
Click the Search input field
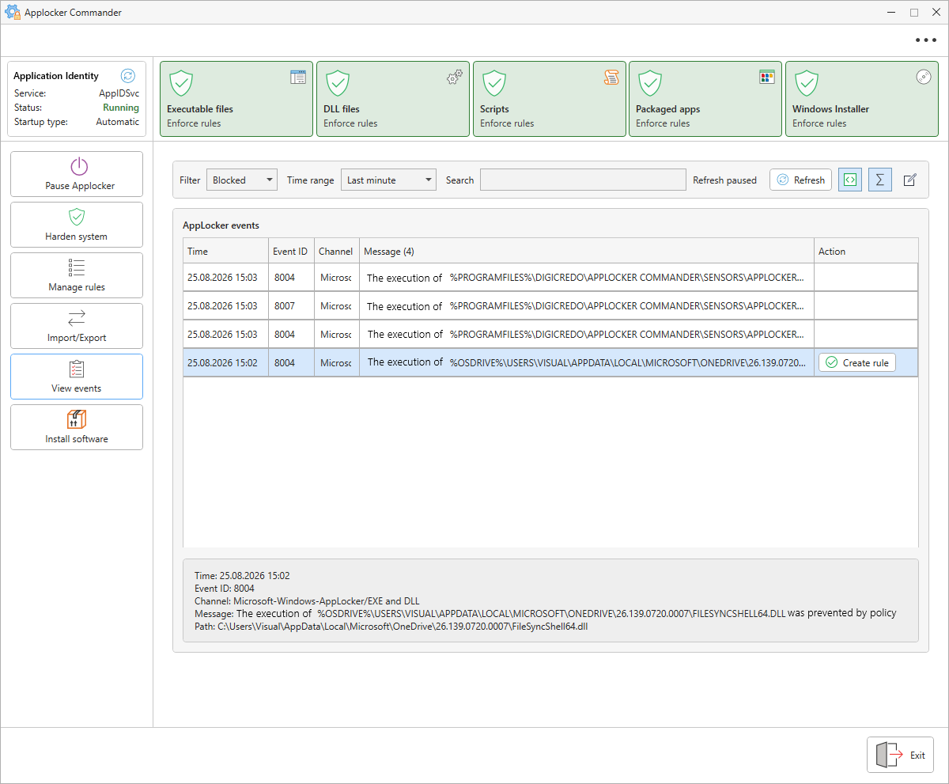click(x=583, y=180)
